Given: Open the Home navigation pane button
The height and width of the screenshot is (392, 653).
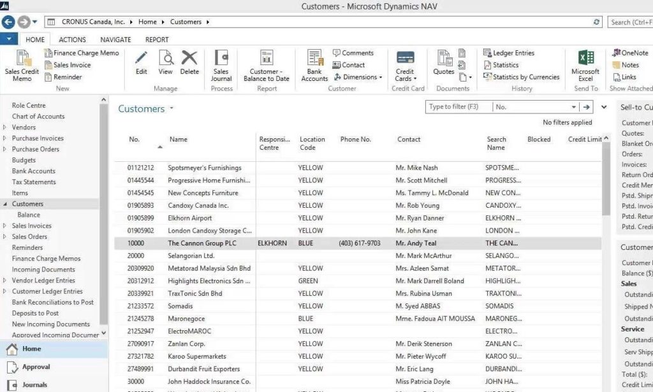Looking at the screenshot, I should tap(54, 349).
